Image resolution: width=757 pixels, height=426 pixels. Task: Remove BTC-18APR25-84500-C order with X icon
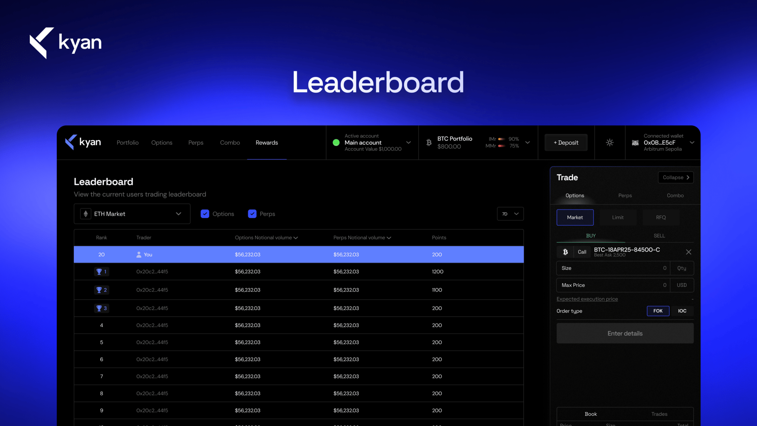pyautogui.click(x=688, y=252)
